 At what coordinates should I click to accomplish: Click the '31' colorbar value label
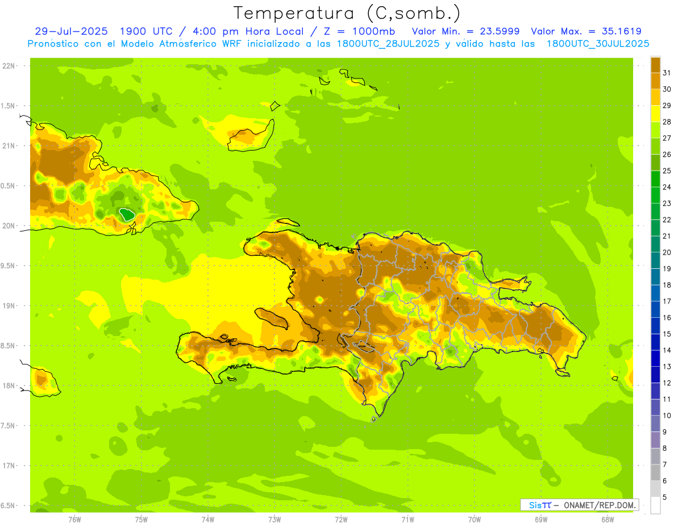click(x=667, y=73)
